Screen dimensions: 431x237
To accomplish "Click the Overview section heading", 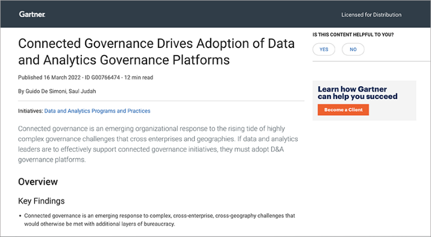I will 38,182.
